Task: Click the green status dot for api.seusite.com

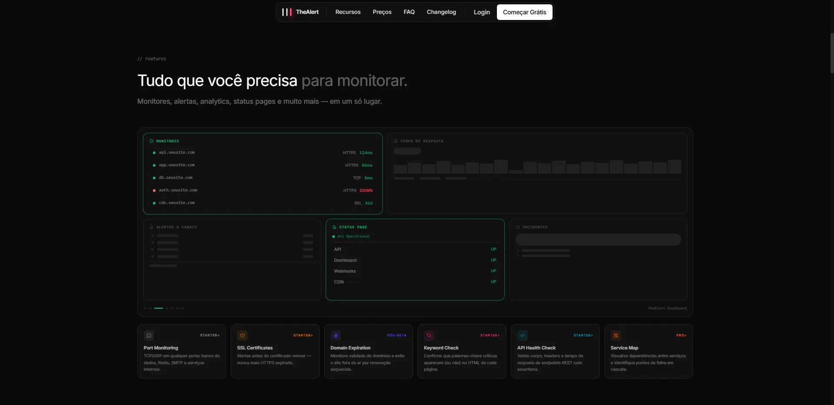Action: tap(154, 153)
